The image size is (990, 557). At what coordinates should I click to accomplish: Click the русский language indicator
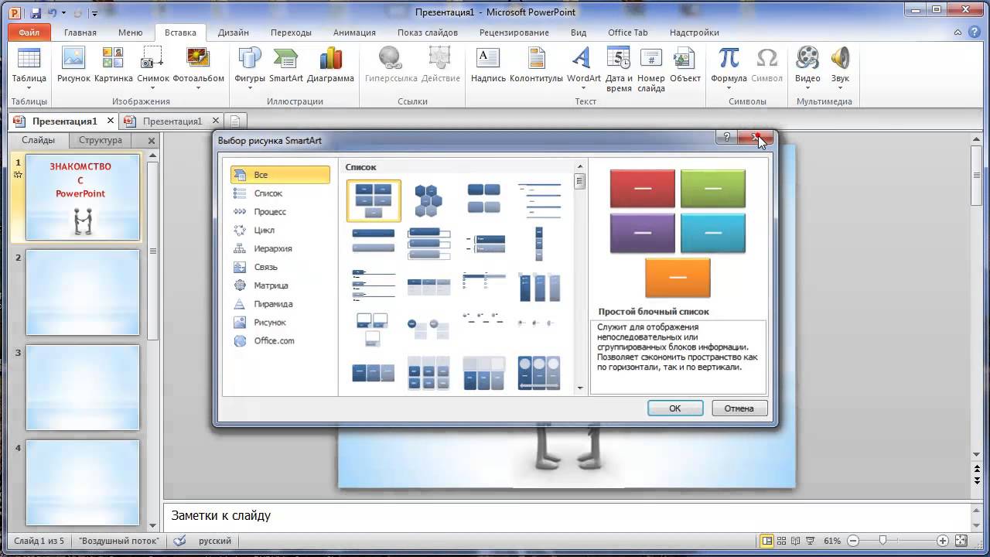tap(216, 541)
